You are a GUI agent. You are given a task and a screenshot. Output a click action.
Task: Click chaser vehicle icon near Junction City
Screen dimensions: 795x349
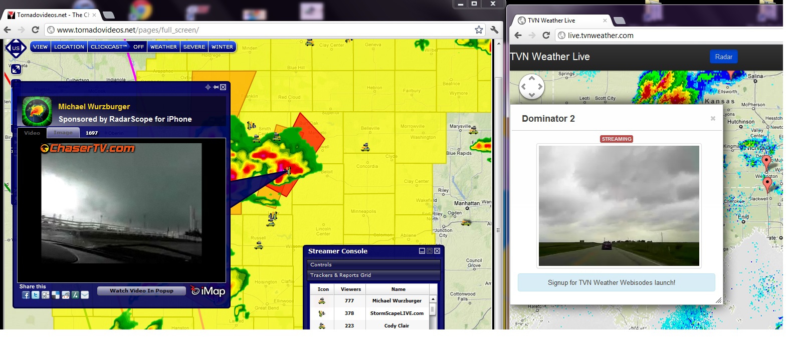[x=466, y=222]
